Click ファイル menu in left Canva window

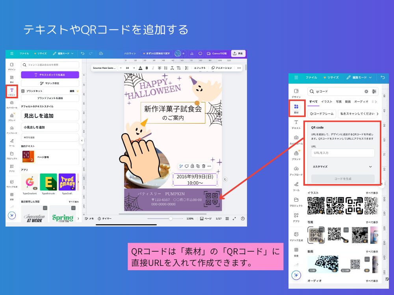(x=24, y=53)
